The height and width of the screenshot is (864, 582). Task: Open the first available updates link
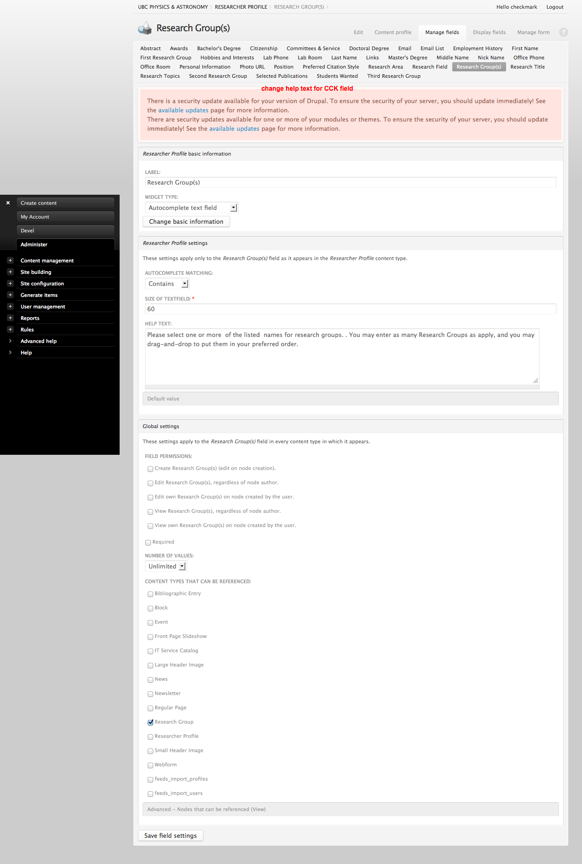(x=183, y=110)
